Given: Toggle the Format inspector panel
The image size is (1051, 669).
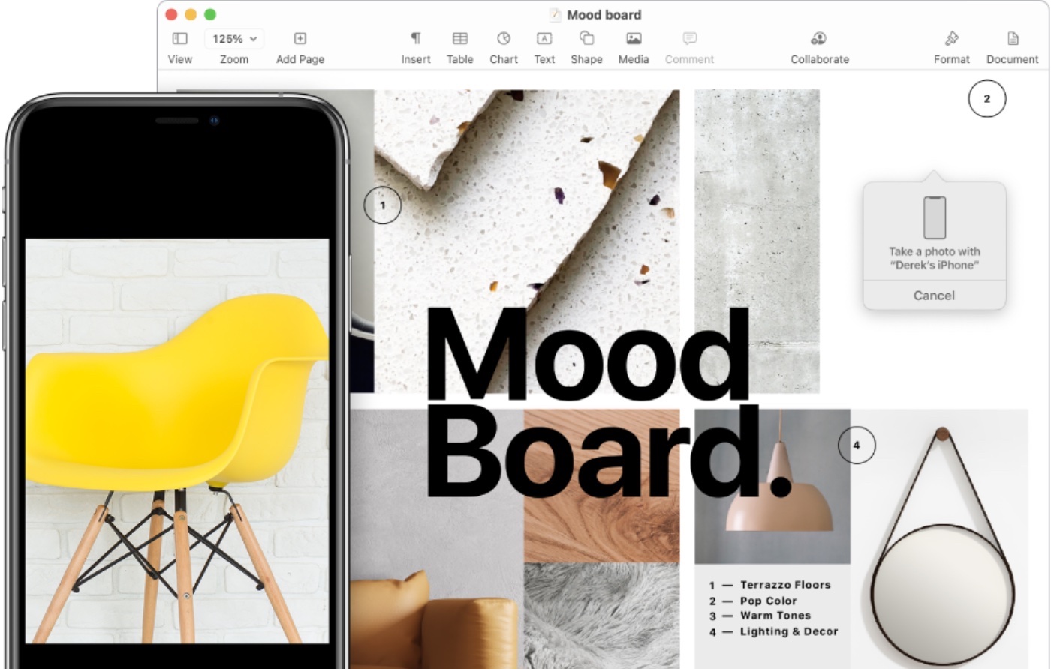Looking at the screenshot, I should point(951,39).
